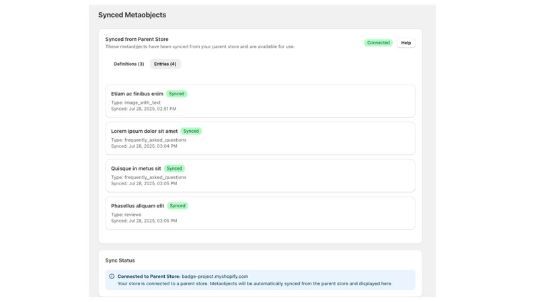Open the Lorem ipsum dolor sit amet entry
This screenshot has width=538, height=302.
click(x=260, y=138)
